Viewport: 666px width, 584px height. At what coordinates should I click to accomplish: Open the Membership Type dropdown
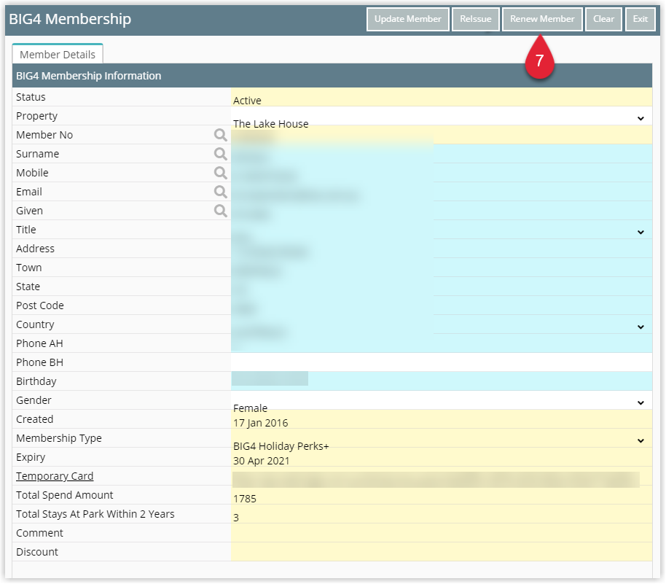point(442,438)
